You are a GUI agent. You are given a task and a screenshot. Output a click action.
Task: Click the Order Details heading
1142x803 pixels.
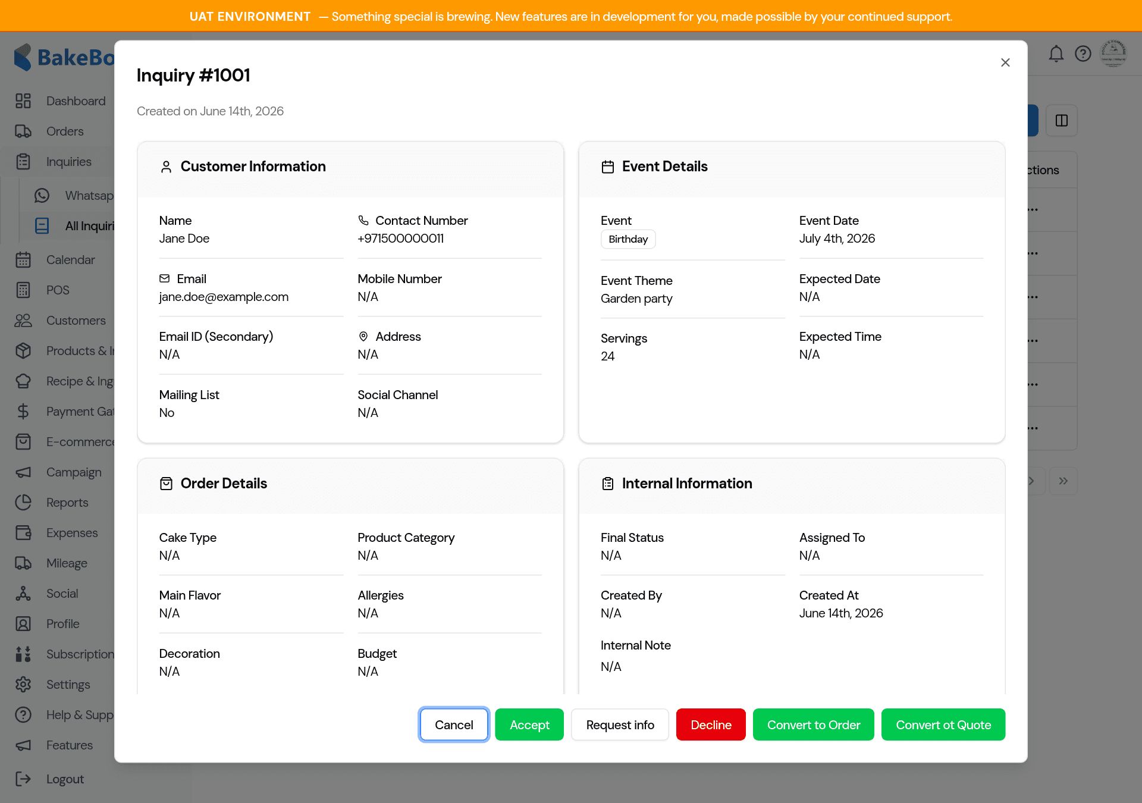[x=224, y=484]
